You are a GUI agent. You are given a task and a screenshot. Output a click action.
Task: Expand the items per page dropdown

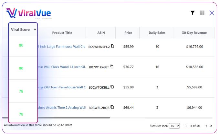(x=175, y=126)
